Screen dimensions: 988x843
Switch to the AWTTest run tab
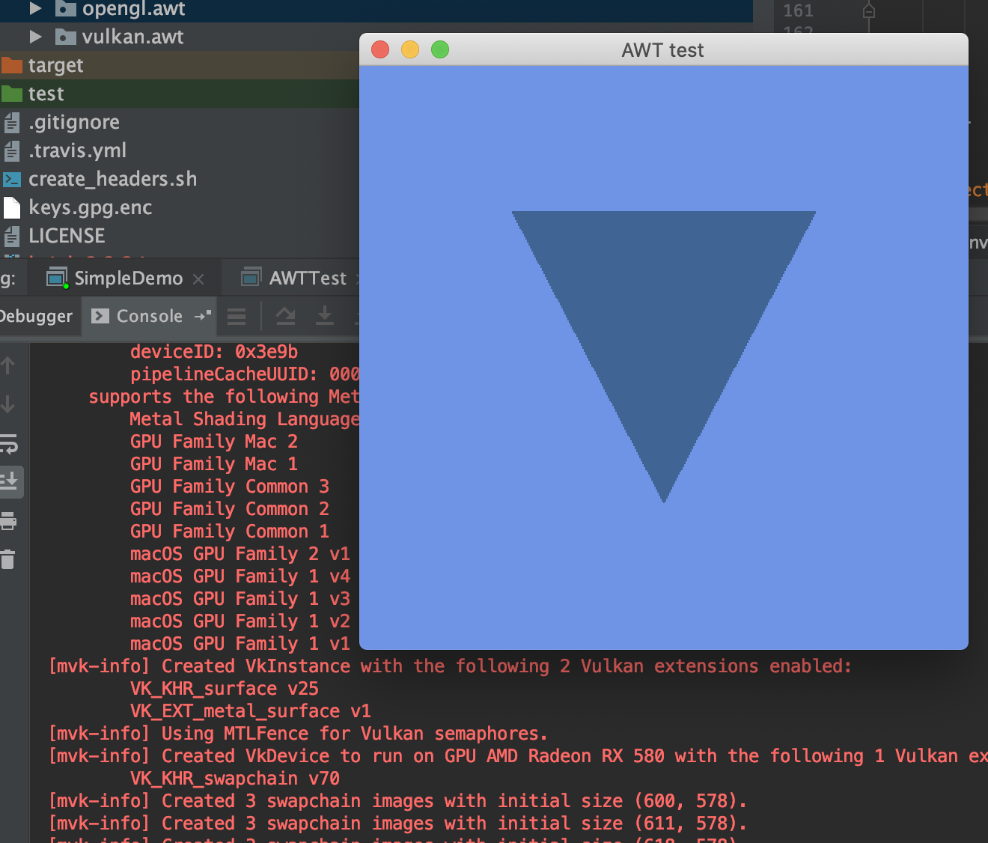click(307, 278)
